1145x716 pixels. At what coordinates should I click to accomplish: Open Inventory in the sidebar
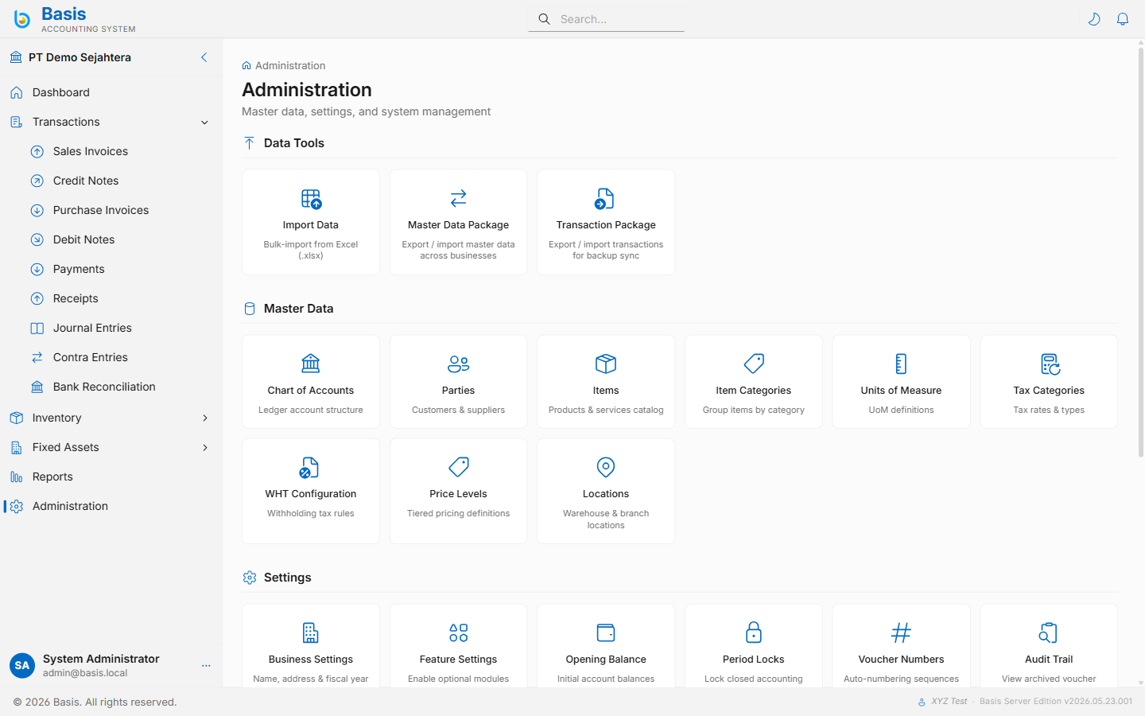tap(57, 418)
